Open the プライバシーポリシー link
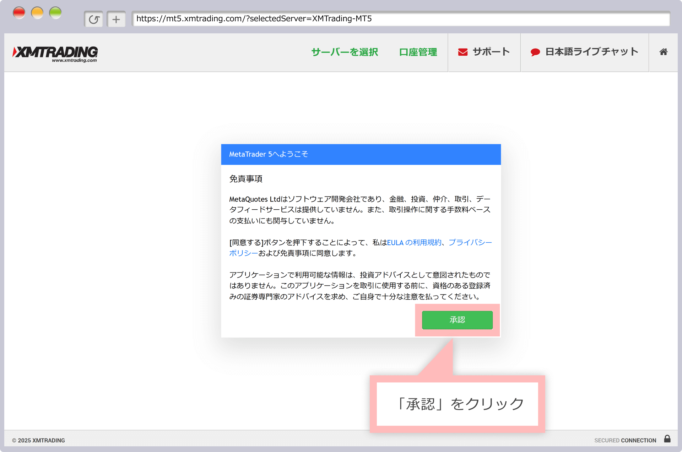Viewport: 682px width, 452px height. click(470, 242)
